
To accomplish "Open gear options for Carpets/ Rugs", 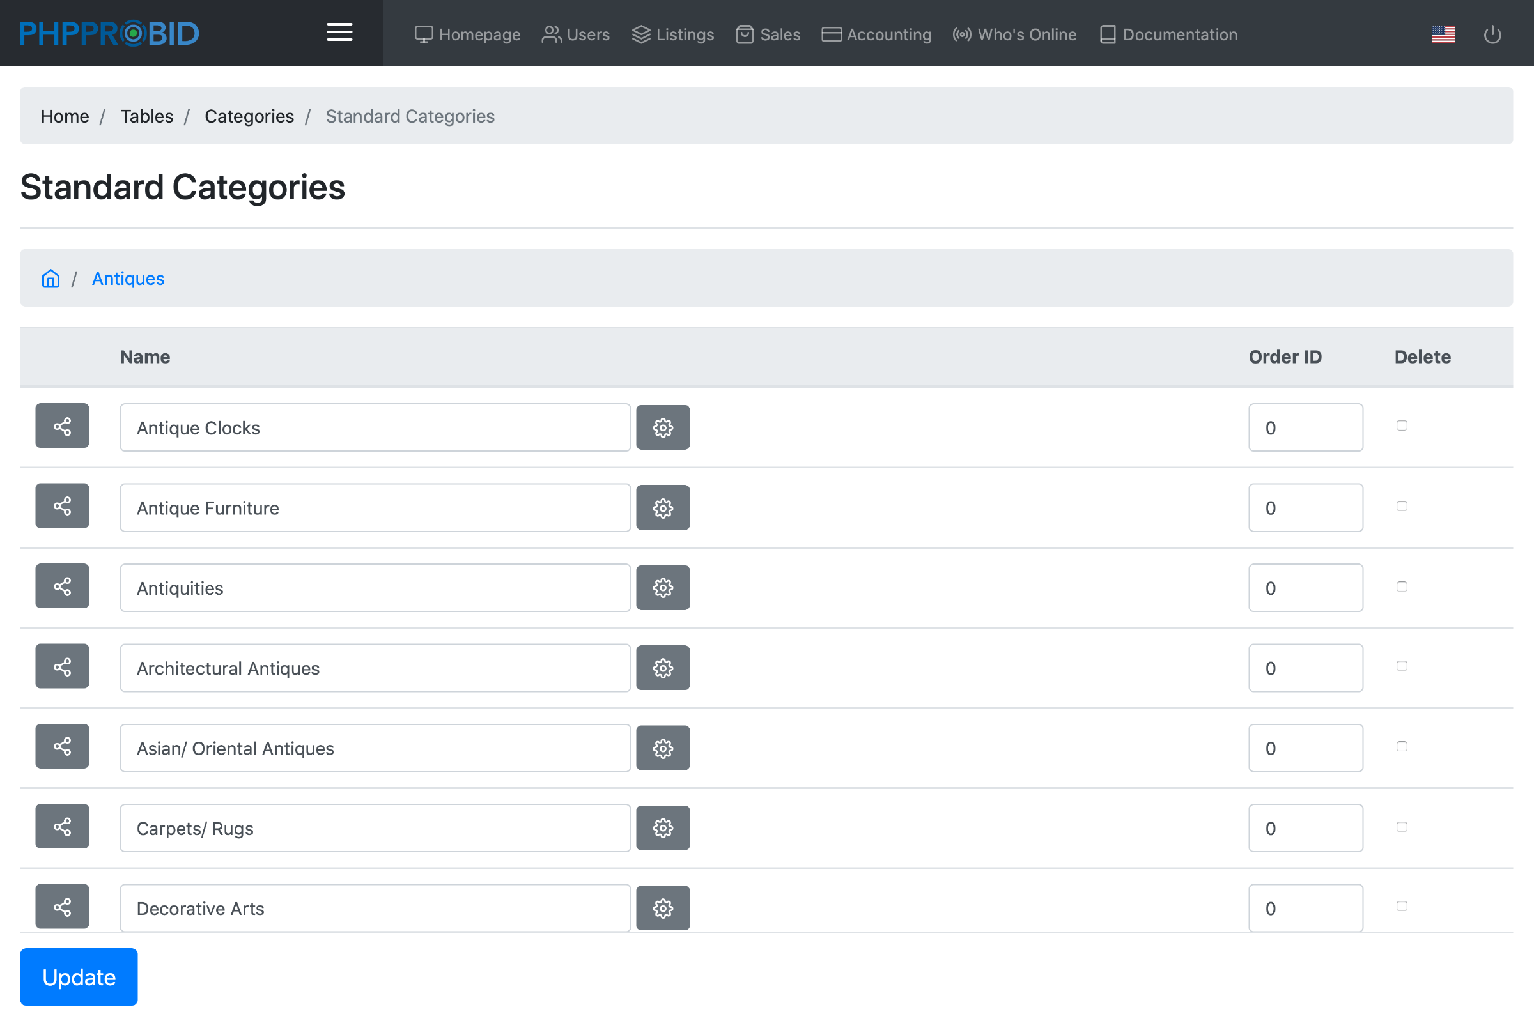I will 662,828.
